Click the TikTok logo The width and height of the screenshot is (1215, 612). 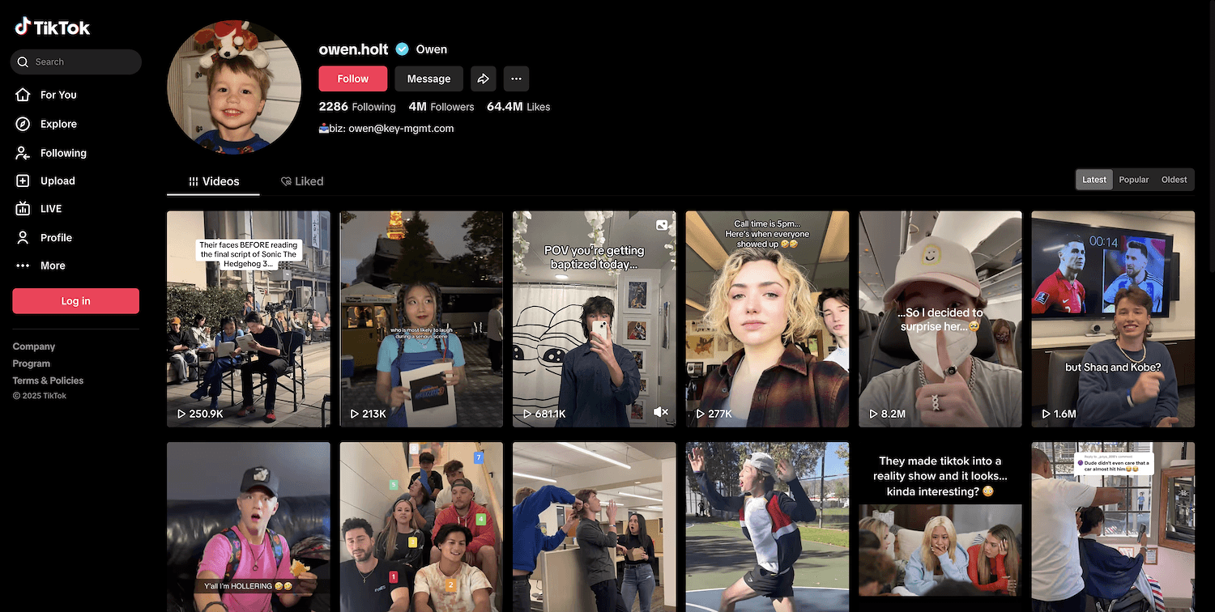(x=53, y=28)
